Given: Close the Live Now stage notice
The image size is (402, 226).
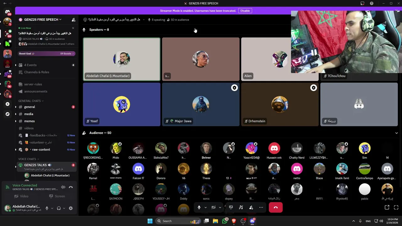Looking at the screenshot, I should tap(73, 28).
